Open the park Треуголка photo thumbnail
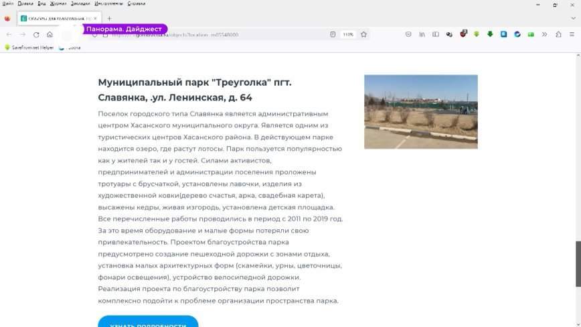581x327 pixels. [420, 112]
